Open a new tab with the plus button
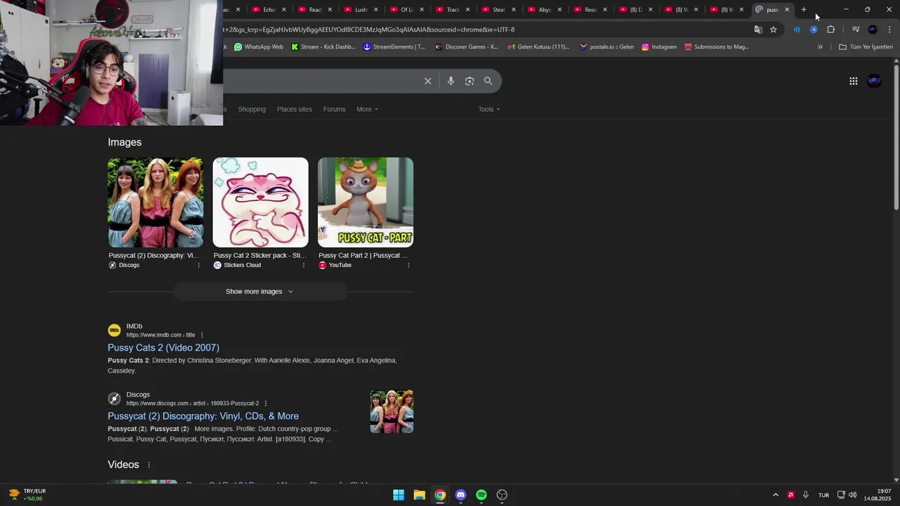Screen dimensions: 900x506 pos(804,9)
